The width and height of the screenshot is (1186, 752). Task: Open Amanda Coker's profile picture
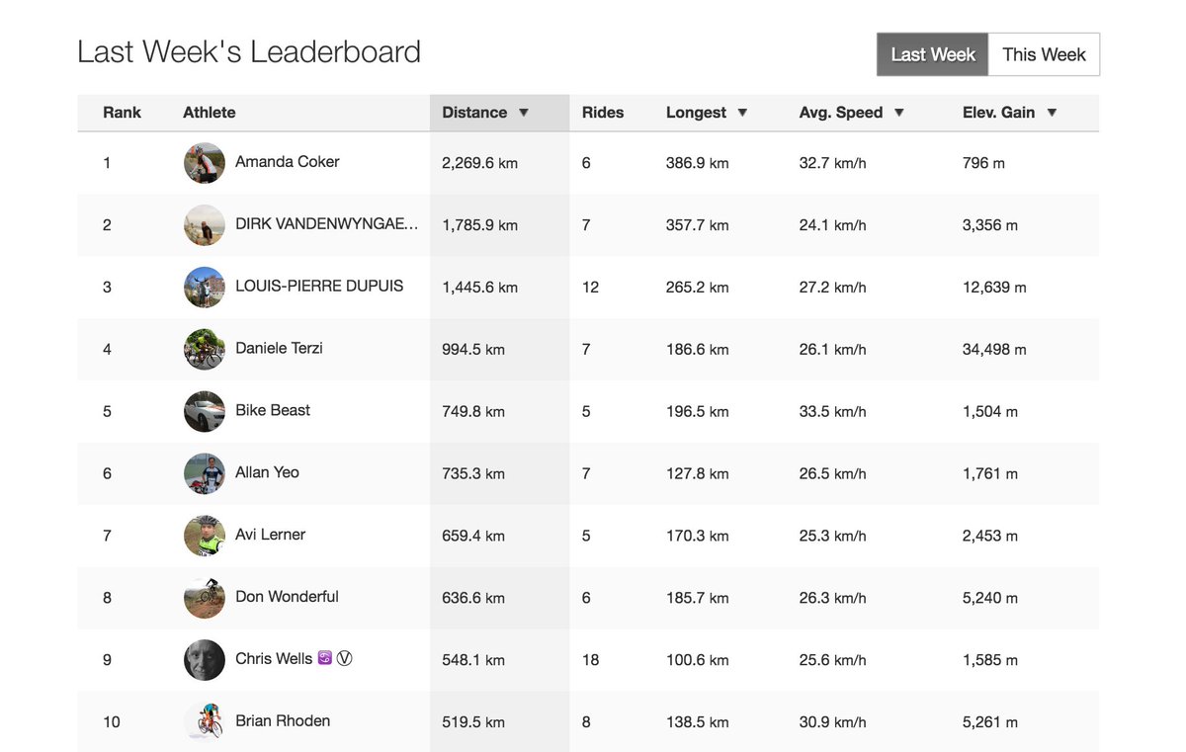[x=204, y=162]
